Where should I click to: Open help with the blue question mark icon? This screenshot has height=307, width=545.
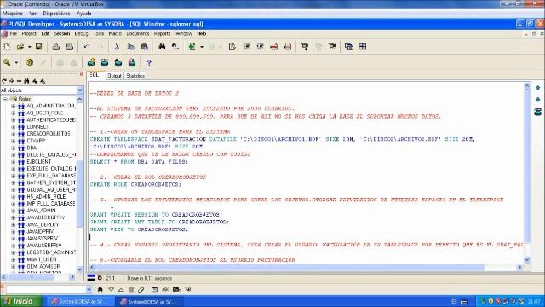click(x=149, y=62)
